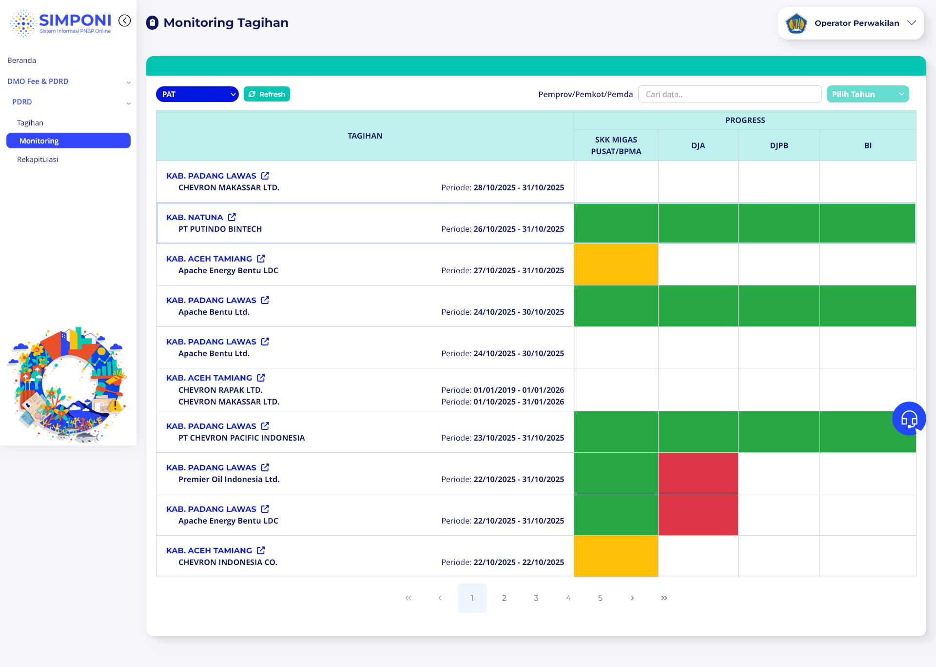This screenshot has width=936, height=667.
Task: Open external link icon on Aceh Tamiang Apache Energy row
Action: [261, 259]
